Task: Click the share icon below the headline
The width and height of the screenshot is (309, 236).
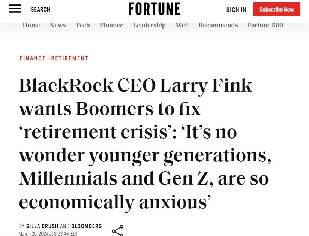Action: point(117,230)
